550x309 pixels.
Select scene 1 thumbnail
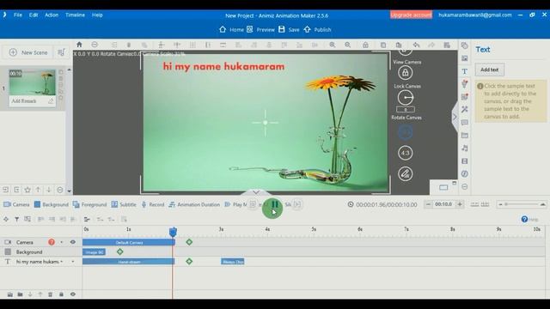[33, 82]
